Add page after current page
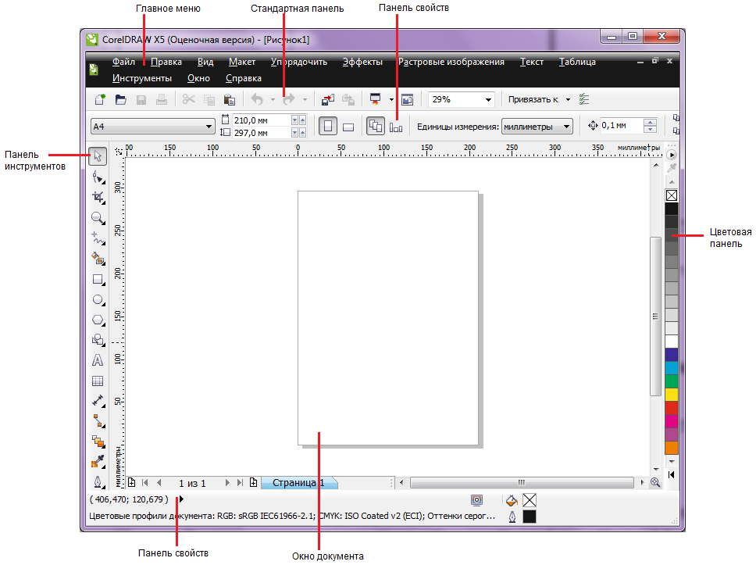This screenshot has width=756, height=565. 254,482
